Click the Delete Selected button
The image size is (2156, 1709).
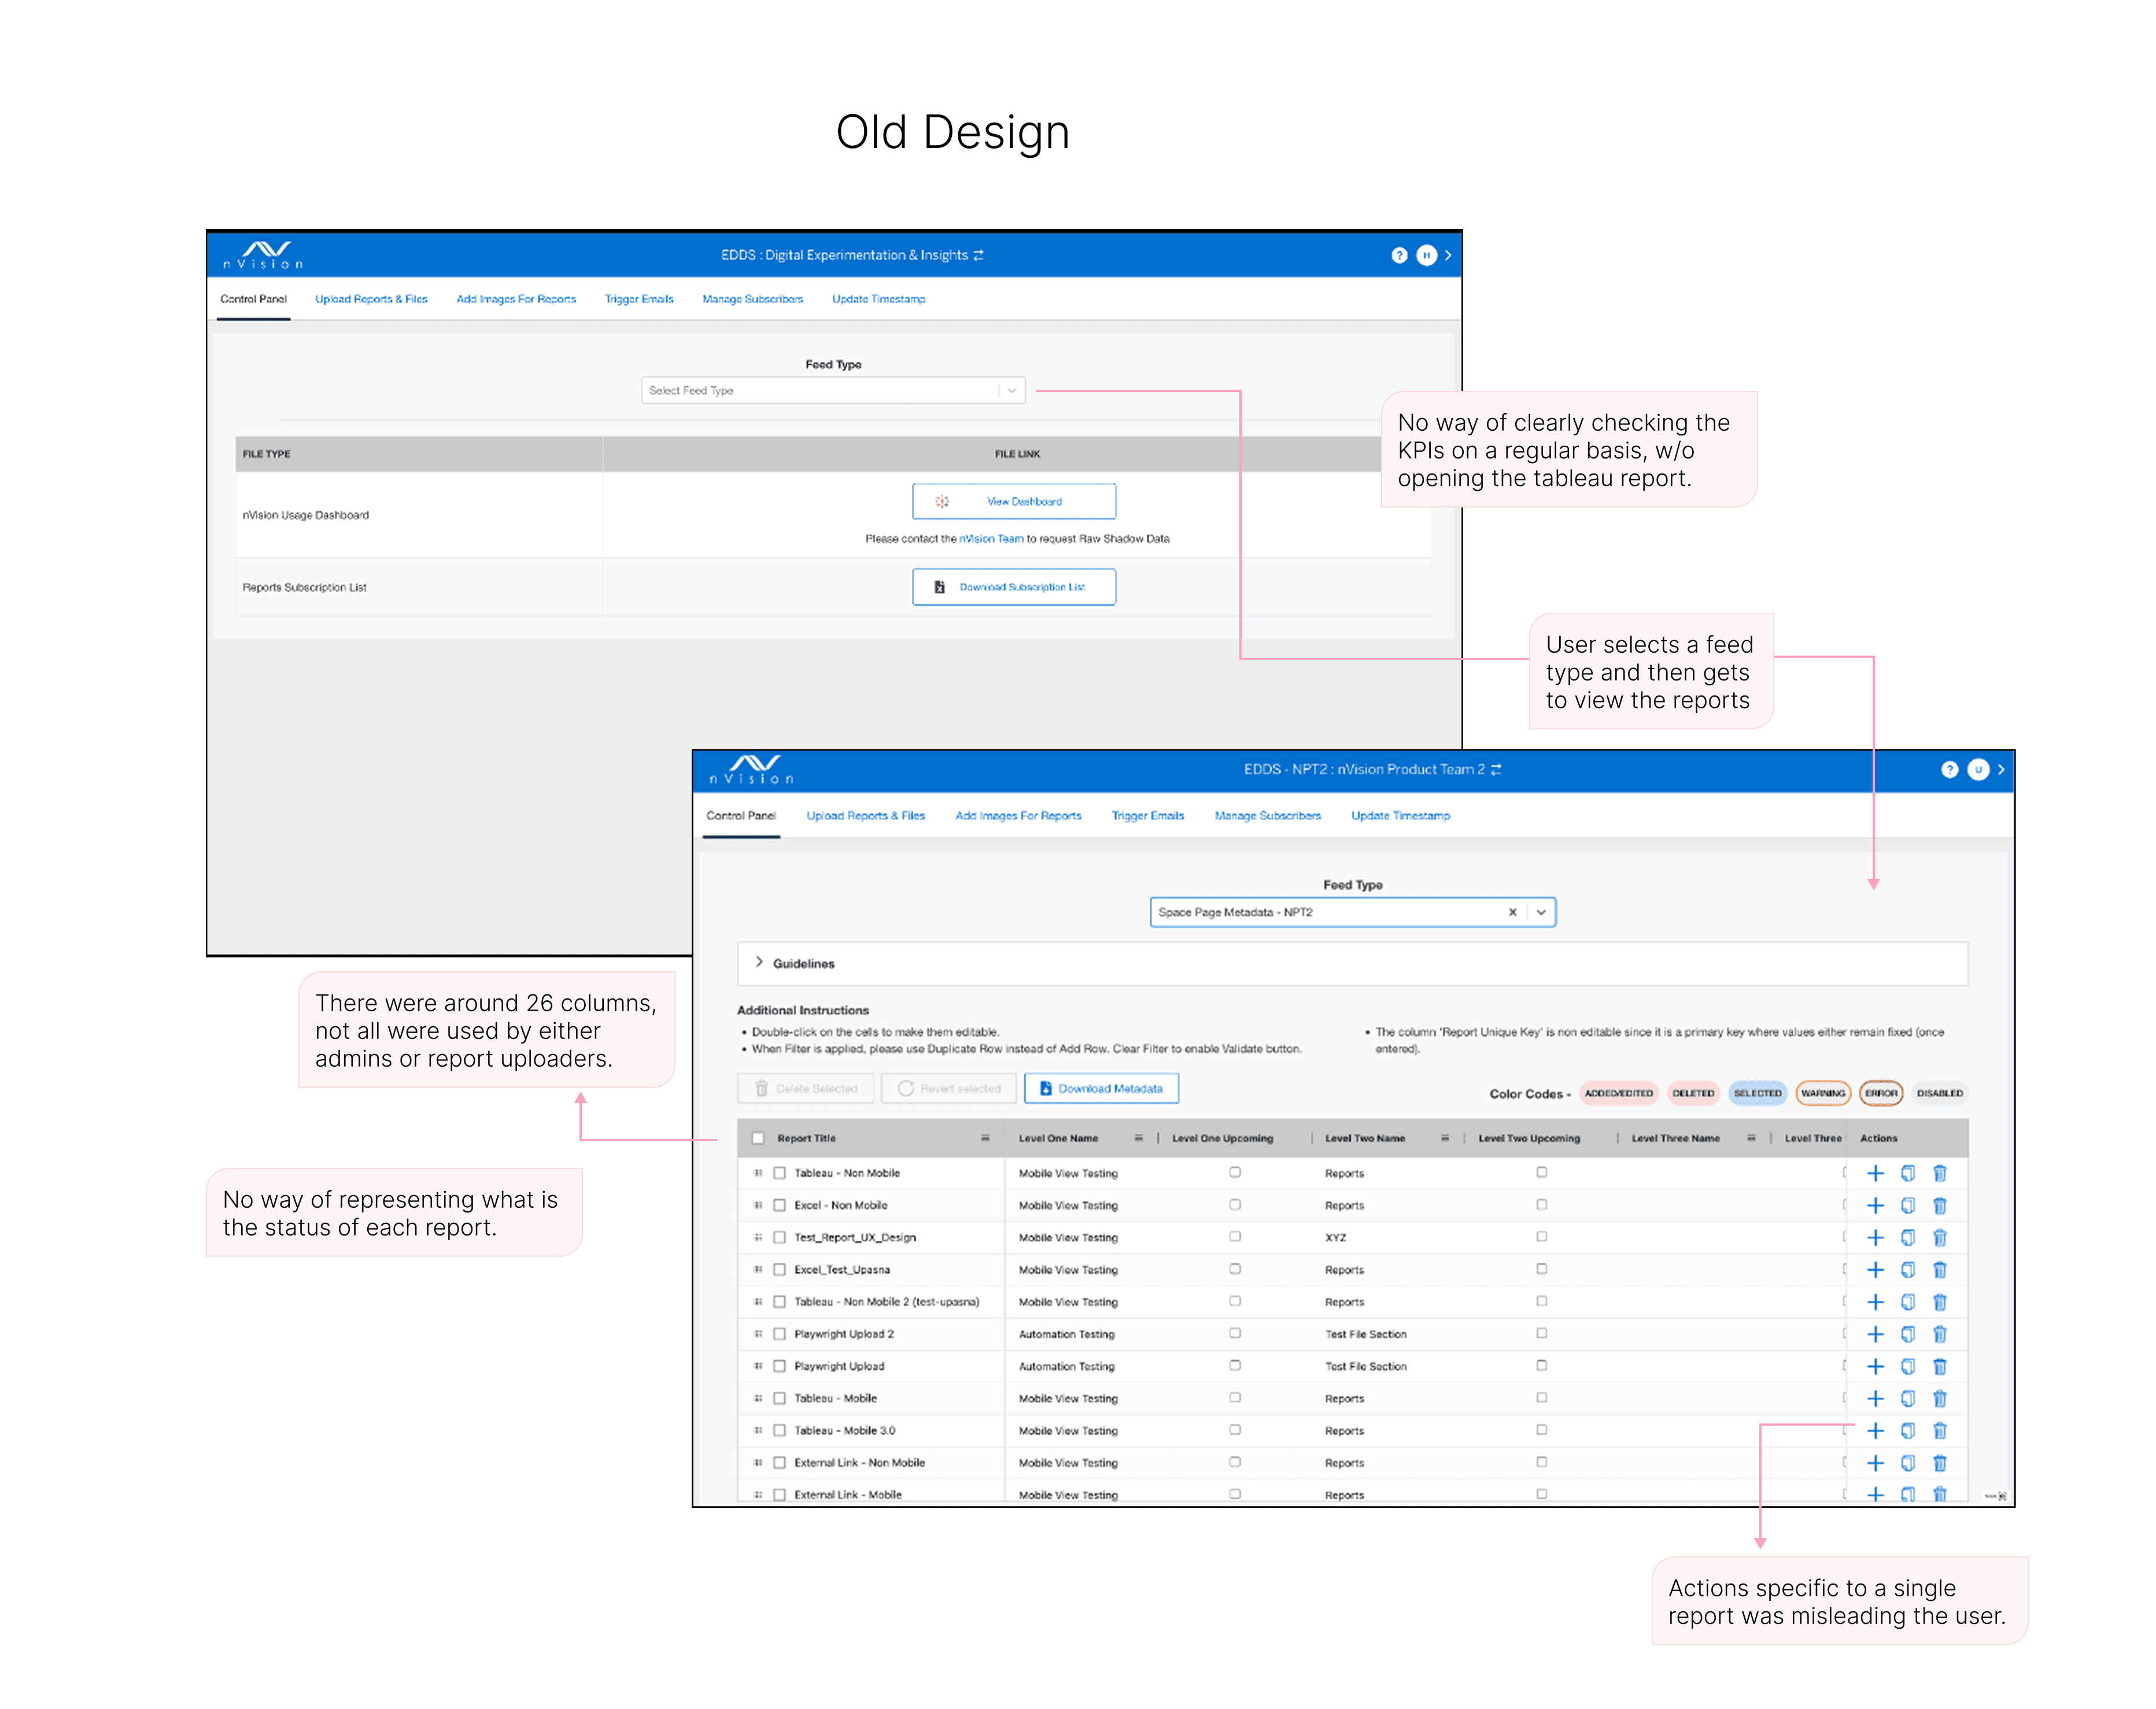pos(806,1089)
